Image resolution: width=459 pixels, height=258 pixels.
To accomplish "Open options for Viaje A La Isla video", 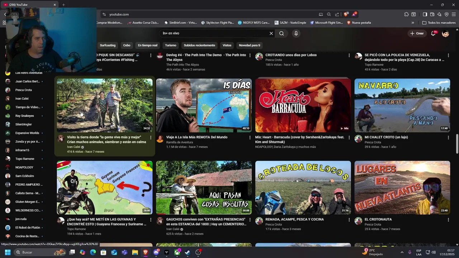I will point(250,138).
